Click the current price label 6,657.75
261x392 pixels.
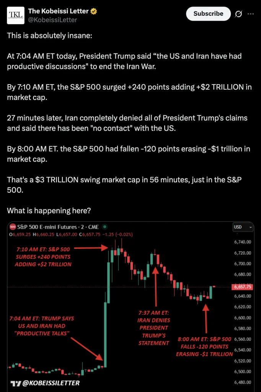click(242, 287)
